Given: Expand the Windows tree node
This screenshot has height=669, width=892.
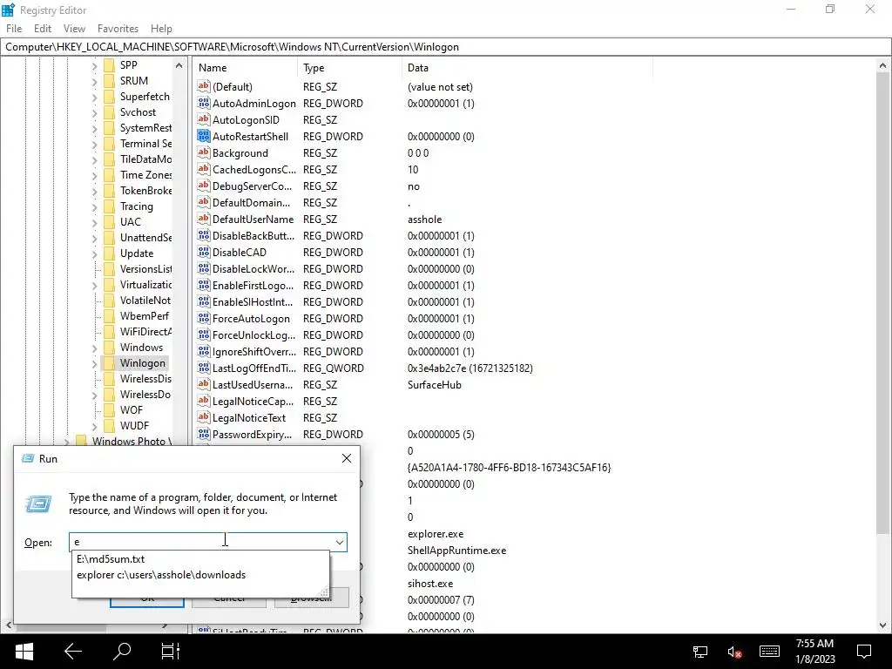Looking at the screenshot, I should 94,348.
